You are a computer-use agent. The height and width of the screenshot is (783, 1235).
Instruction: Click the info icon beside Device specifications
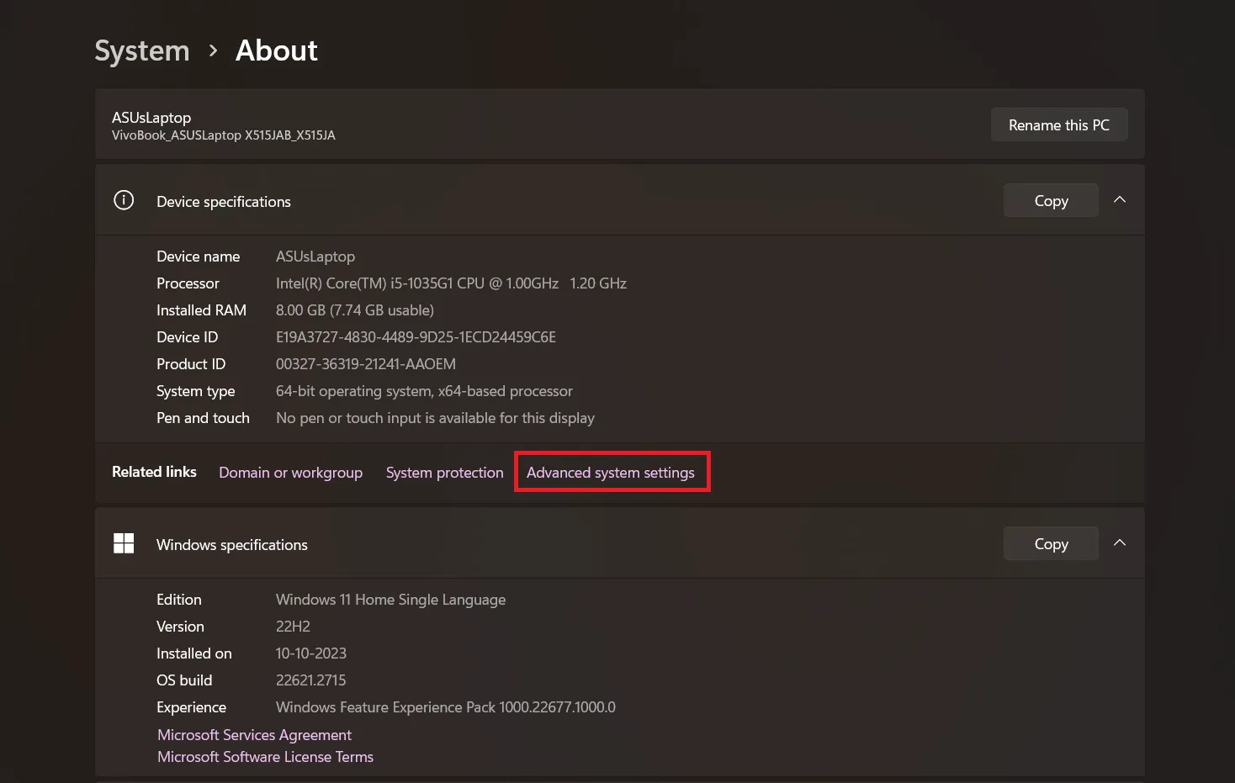tap(124, 200)
